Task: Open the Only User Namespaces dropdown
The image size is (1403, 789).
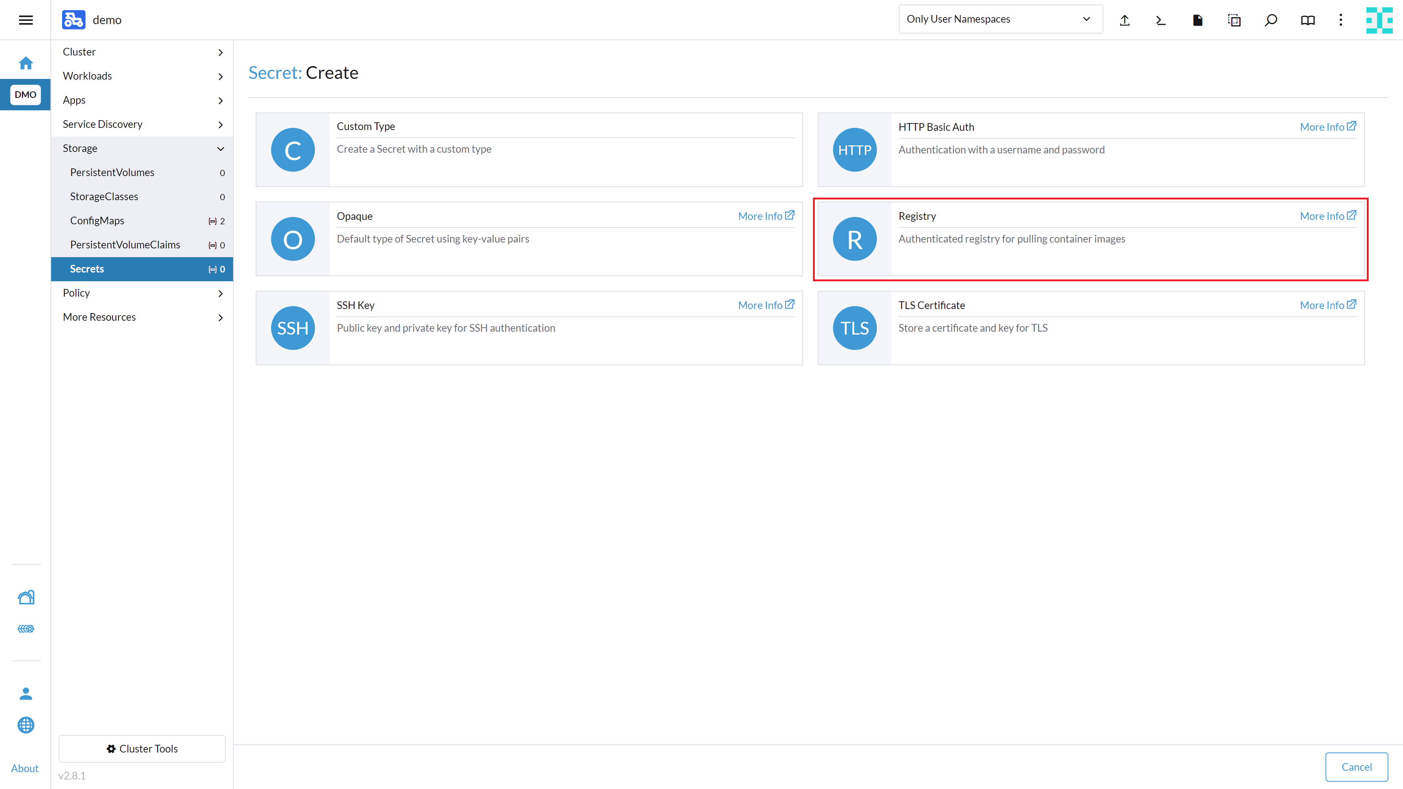Action: pos(1000,19)
